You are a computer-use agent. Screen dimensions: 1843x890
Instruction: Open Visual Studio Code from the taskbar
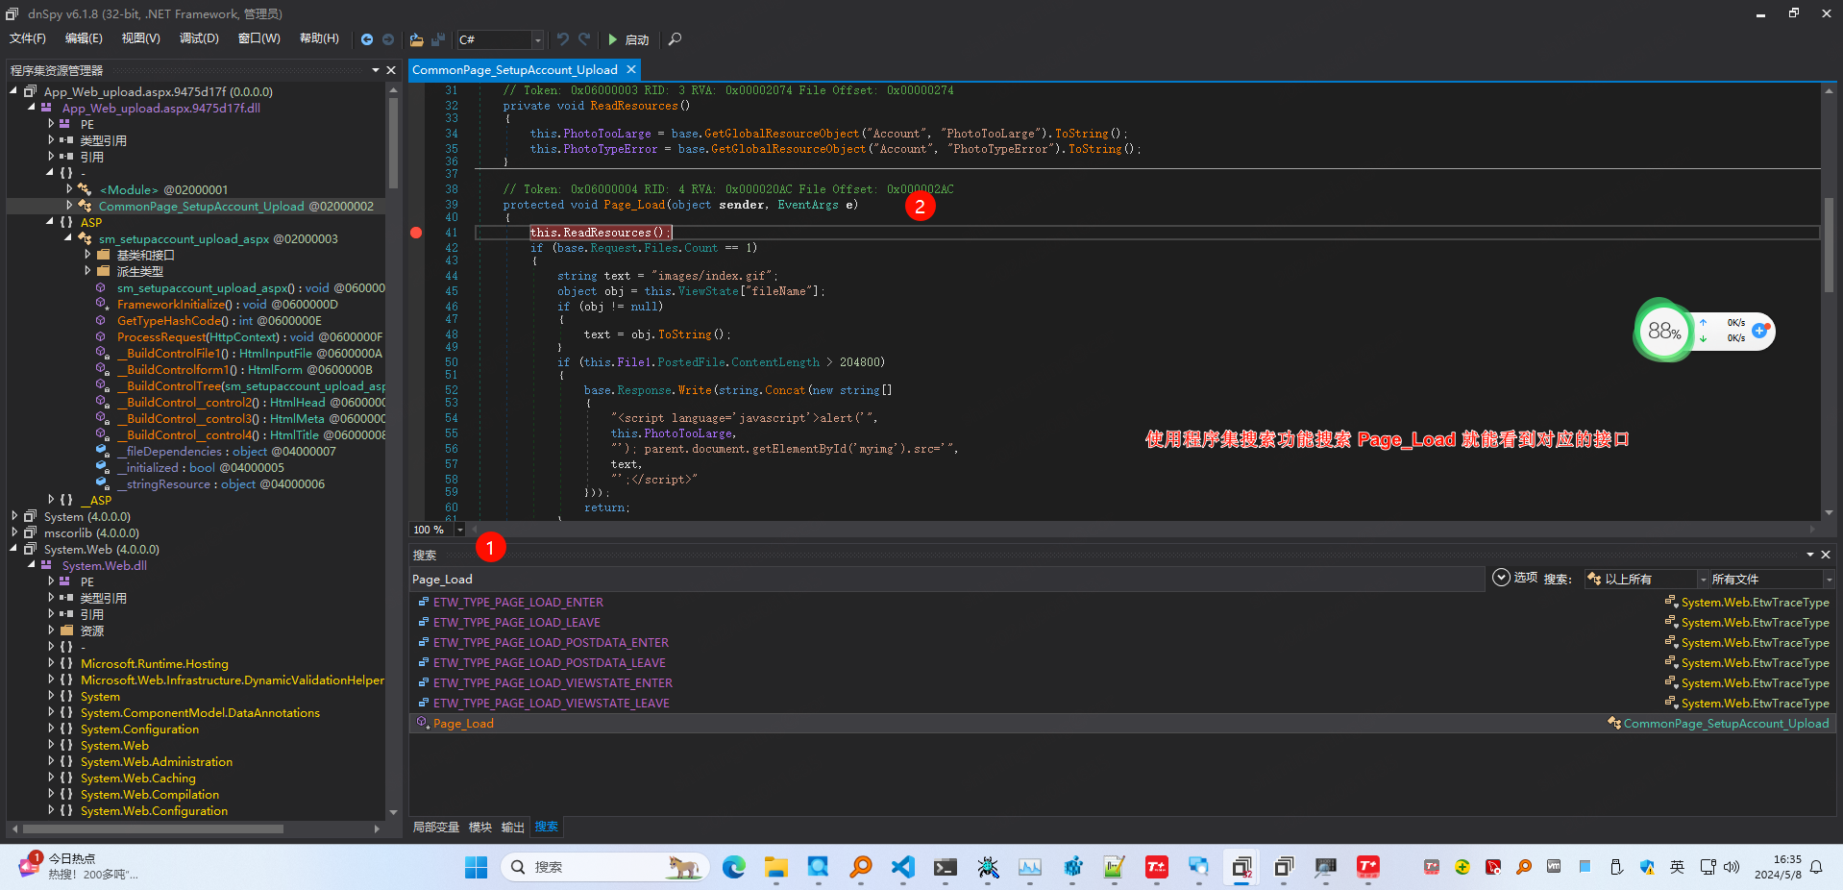click(x=902, y=867)
